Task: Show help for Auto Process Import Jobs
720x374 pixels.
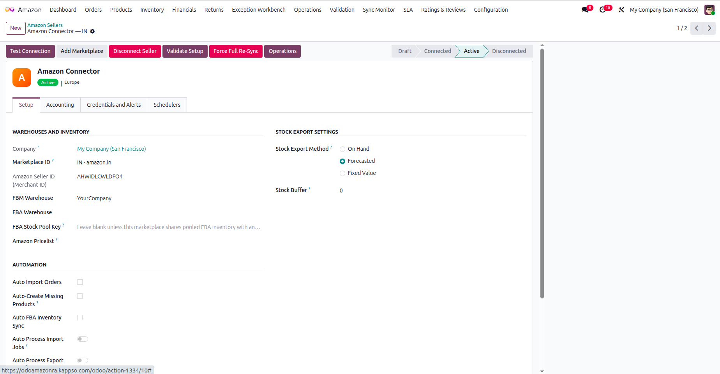Action: 26,346
